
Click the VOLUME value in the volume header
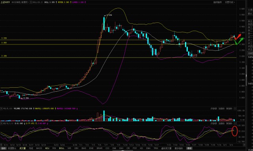(23, 109)
